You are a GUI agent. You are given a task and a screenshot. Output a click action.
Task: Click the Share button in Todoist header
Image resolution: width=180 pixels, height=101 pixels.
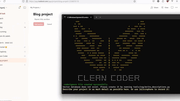click(x=155, y=8)
